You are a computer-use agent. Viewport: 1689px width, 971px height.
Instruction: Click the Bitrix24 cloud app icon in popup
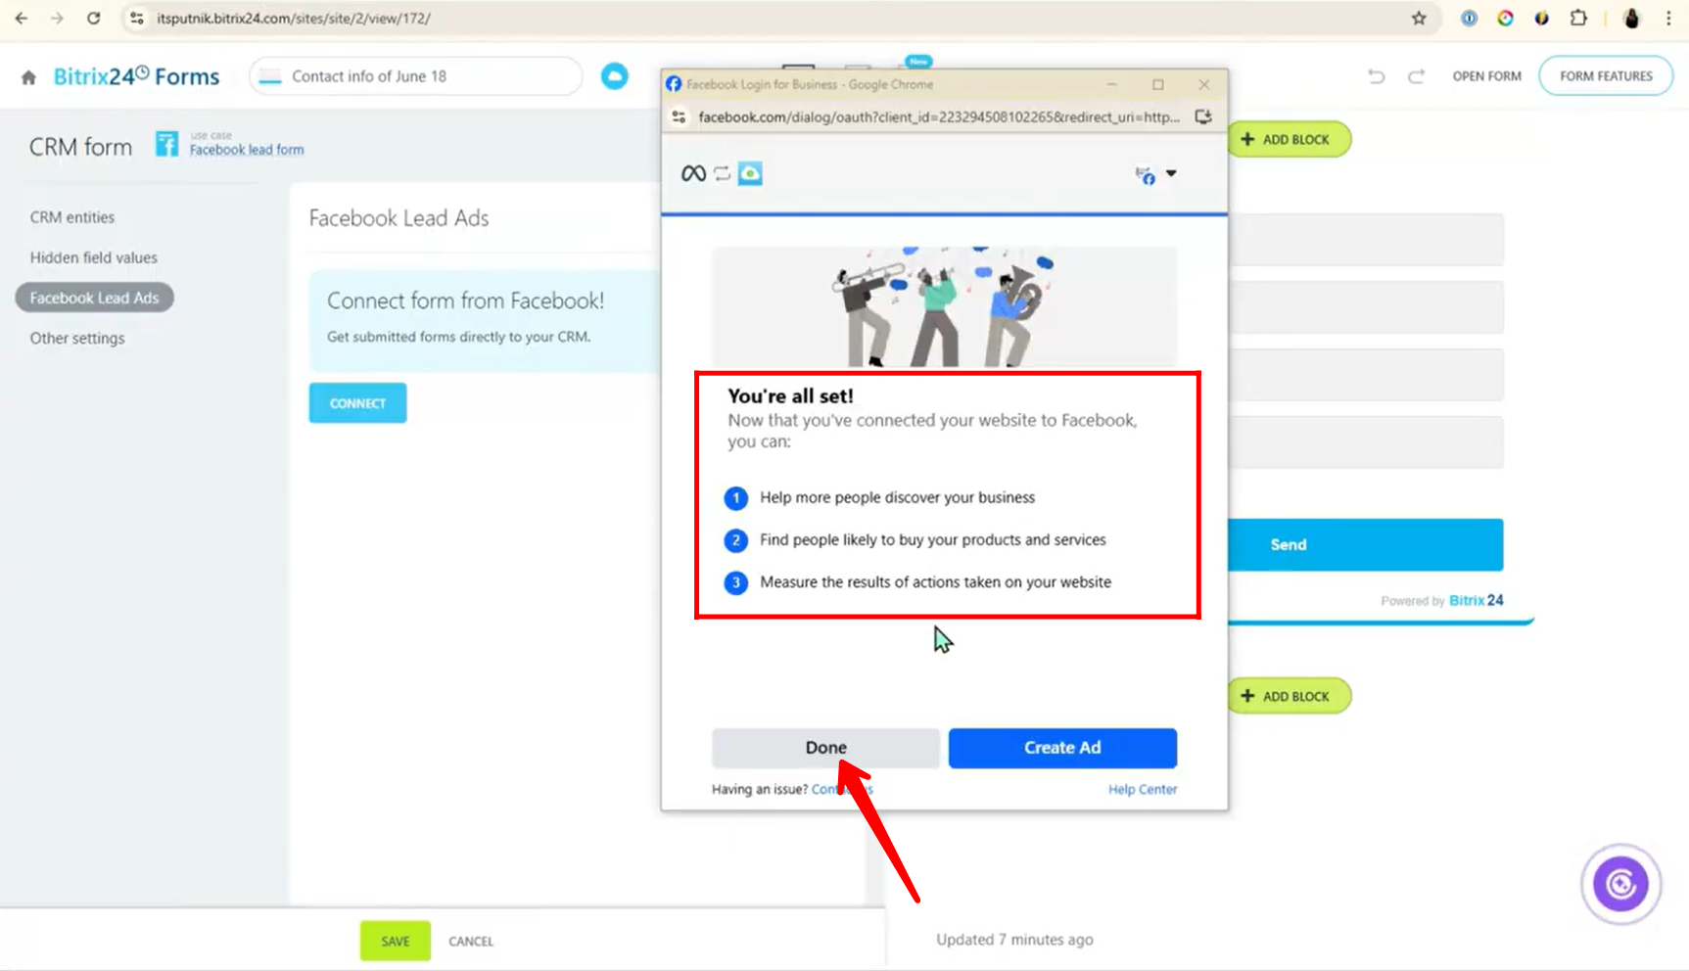click(x=750, y=174)
